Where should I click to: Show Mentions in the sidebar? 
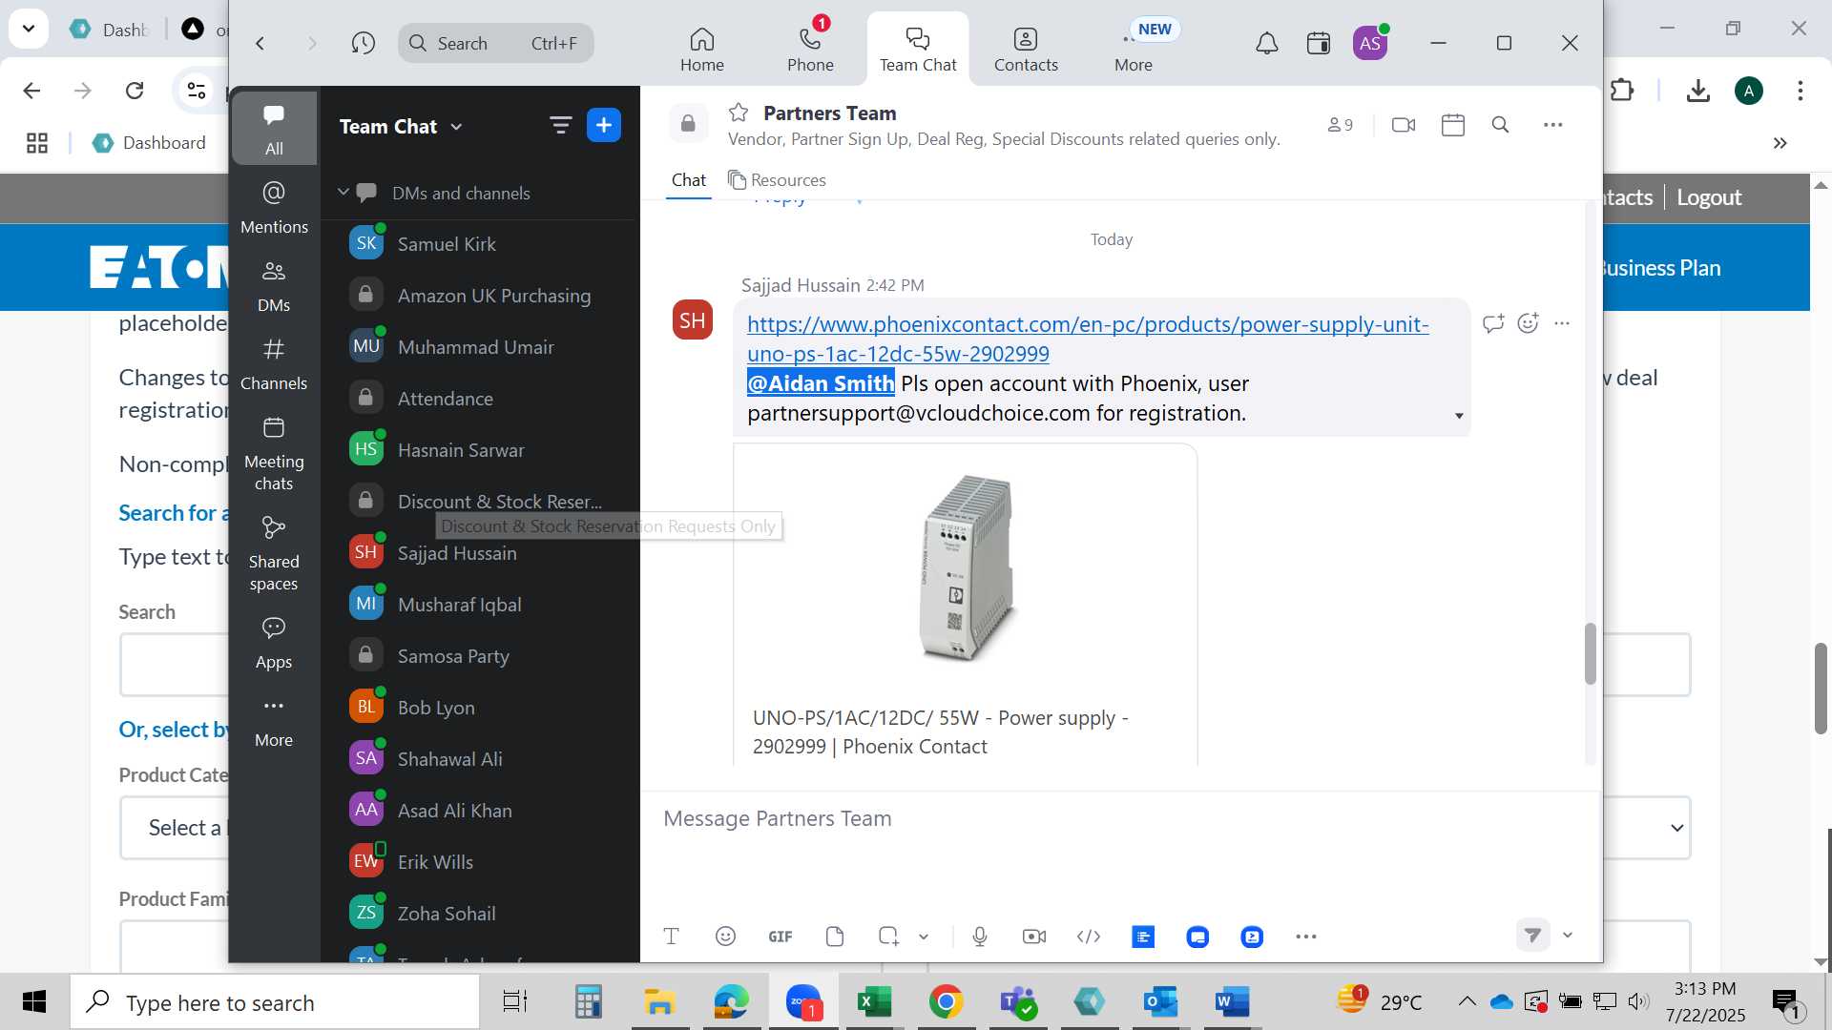(x=274, y=207)
